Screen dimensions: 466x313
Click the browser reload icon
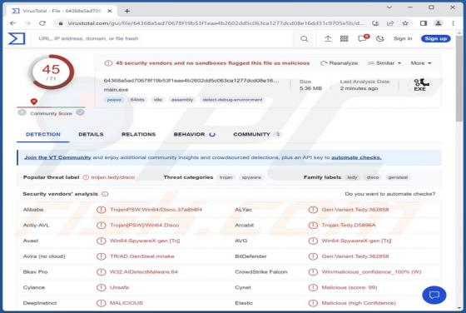point(42,23)
